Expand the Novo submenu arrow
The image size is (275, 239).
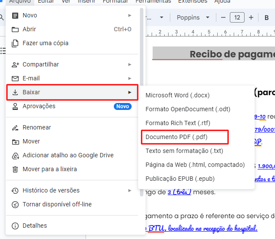click(x=129, y=16)
